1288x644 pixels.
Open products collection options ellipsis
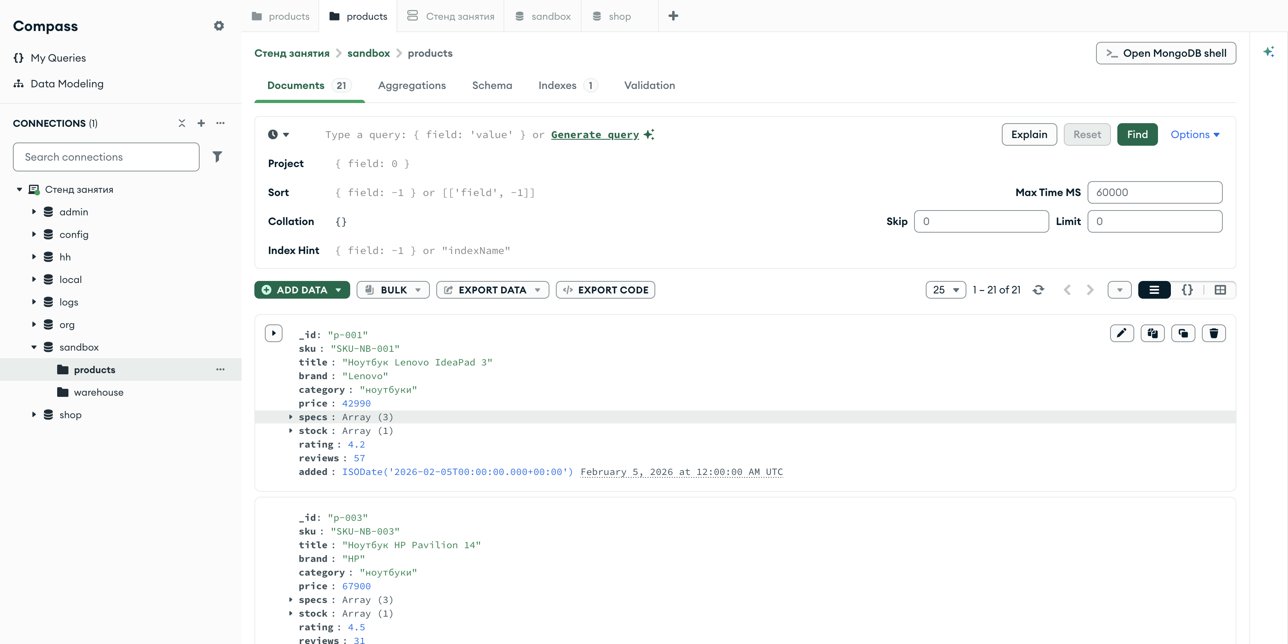coord(221,369)
